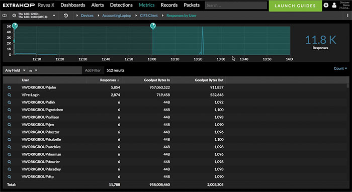The image size is (352, 192).
Task: Click magnifier icon for \\WORKGROUP\bradley row
Action: click(9, 169)
